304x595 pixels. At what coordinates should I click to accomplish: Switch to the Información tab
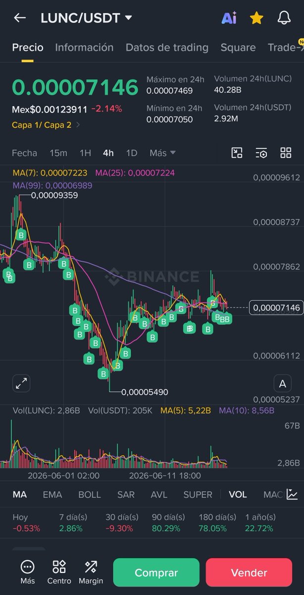(x=84, y=48)
